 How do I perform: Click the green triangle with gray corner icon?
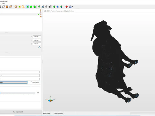pyautogui.click(x=39, y=7)
